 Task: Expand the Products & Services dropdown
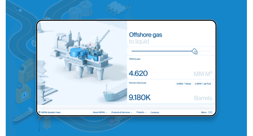tap(122, 112)
